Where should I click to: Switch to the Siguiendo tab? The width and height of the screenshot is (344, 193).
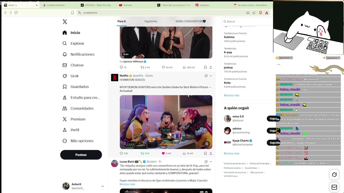[x=150, y=21]
